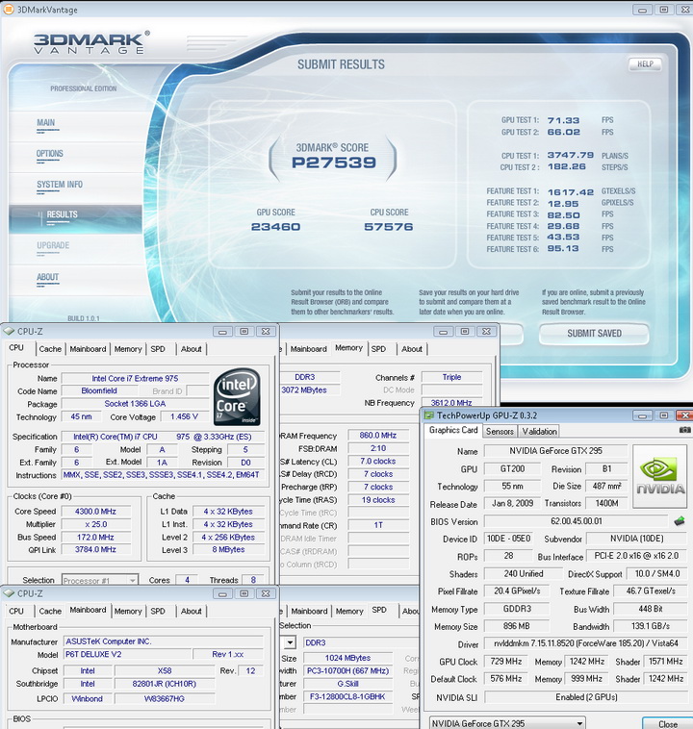The width and height of the screenshot is (693, 729).
Task: Click the Driver nvlddmkm version field
Action: pyautogui.click(x=586, y=643)
